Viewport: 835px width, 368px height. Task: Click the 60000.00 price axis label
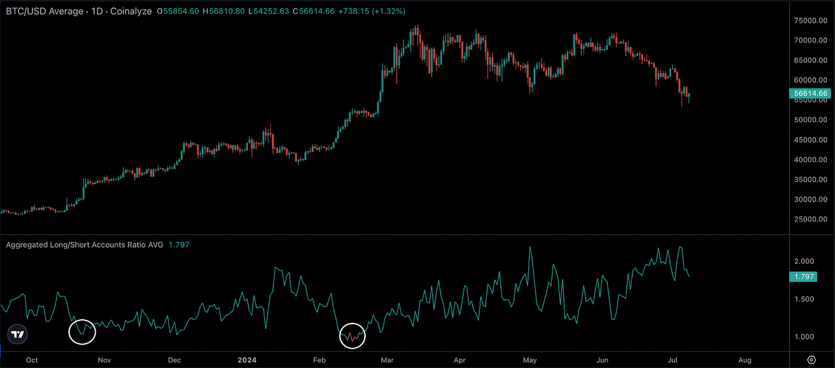click(x=810, y=80)
